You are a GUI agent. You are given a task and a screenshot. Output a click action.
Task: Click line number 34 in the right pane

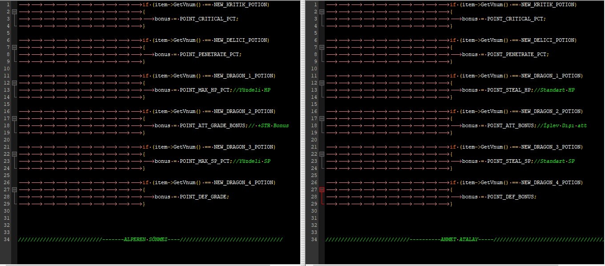point(314,239)
